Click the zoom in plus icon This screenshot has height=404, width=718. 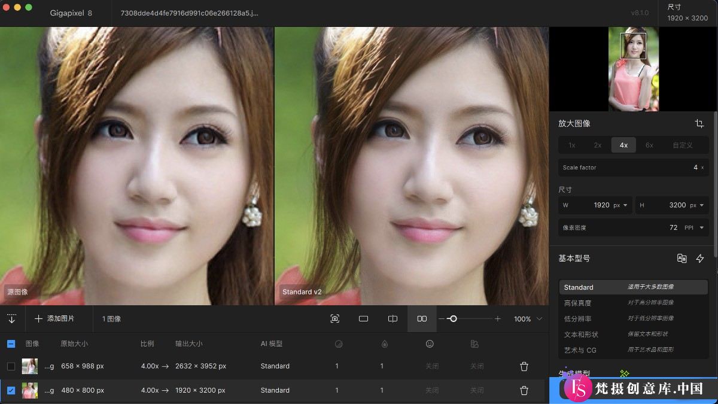click(x=497, y=319)
